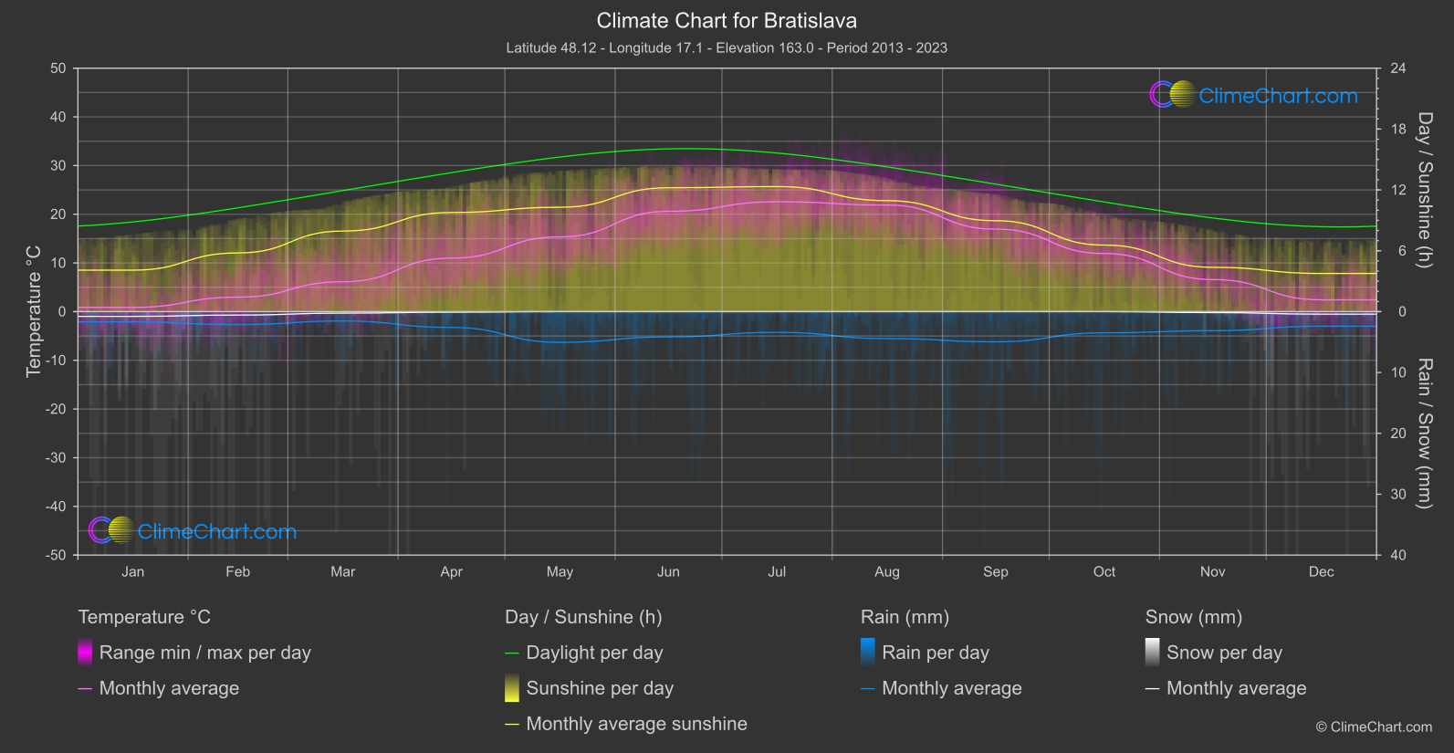Click the © ClimeChart.com copyright text

coord(1374,727)
